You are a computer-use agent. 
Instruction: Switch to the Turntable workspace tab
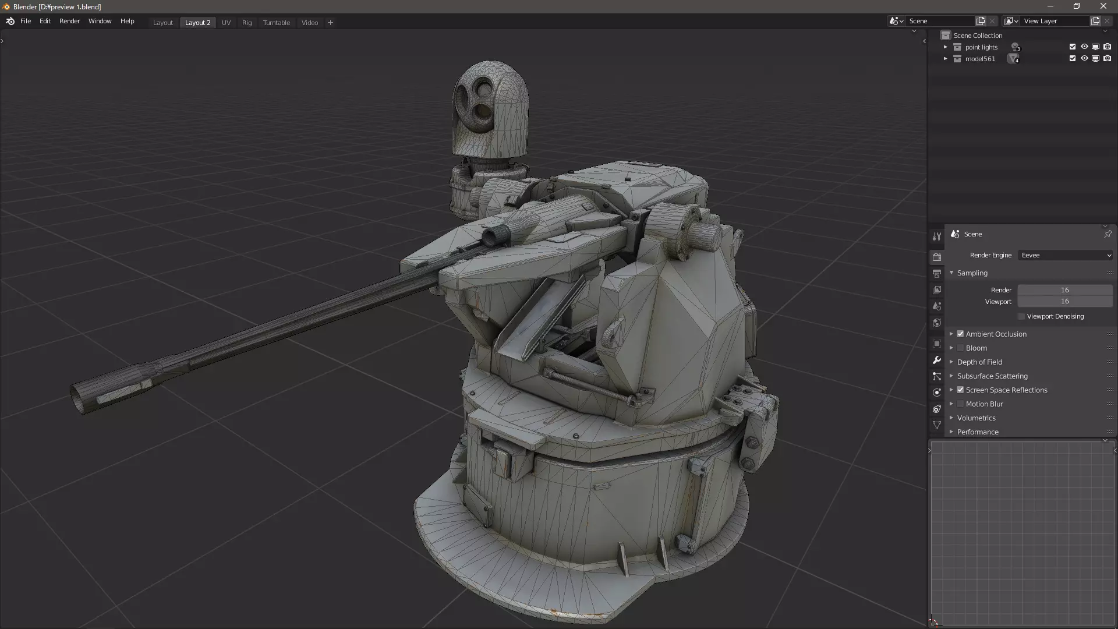[276, 23]
